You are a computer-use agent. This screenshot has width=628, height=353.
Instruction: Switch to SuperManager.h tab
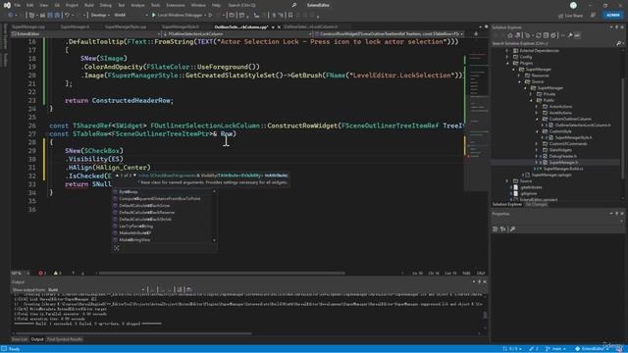[75, 26]
